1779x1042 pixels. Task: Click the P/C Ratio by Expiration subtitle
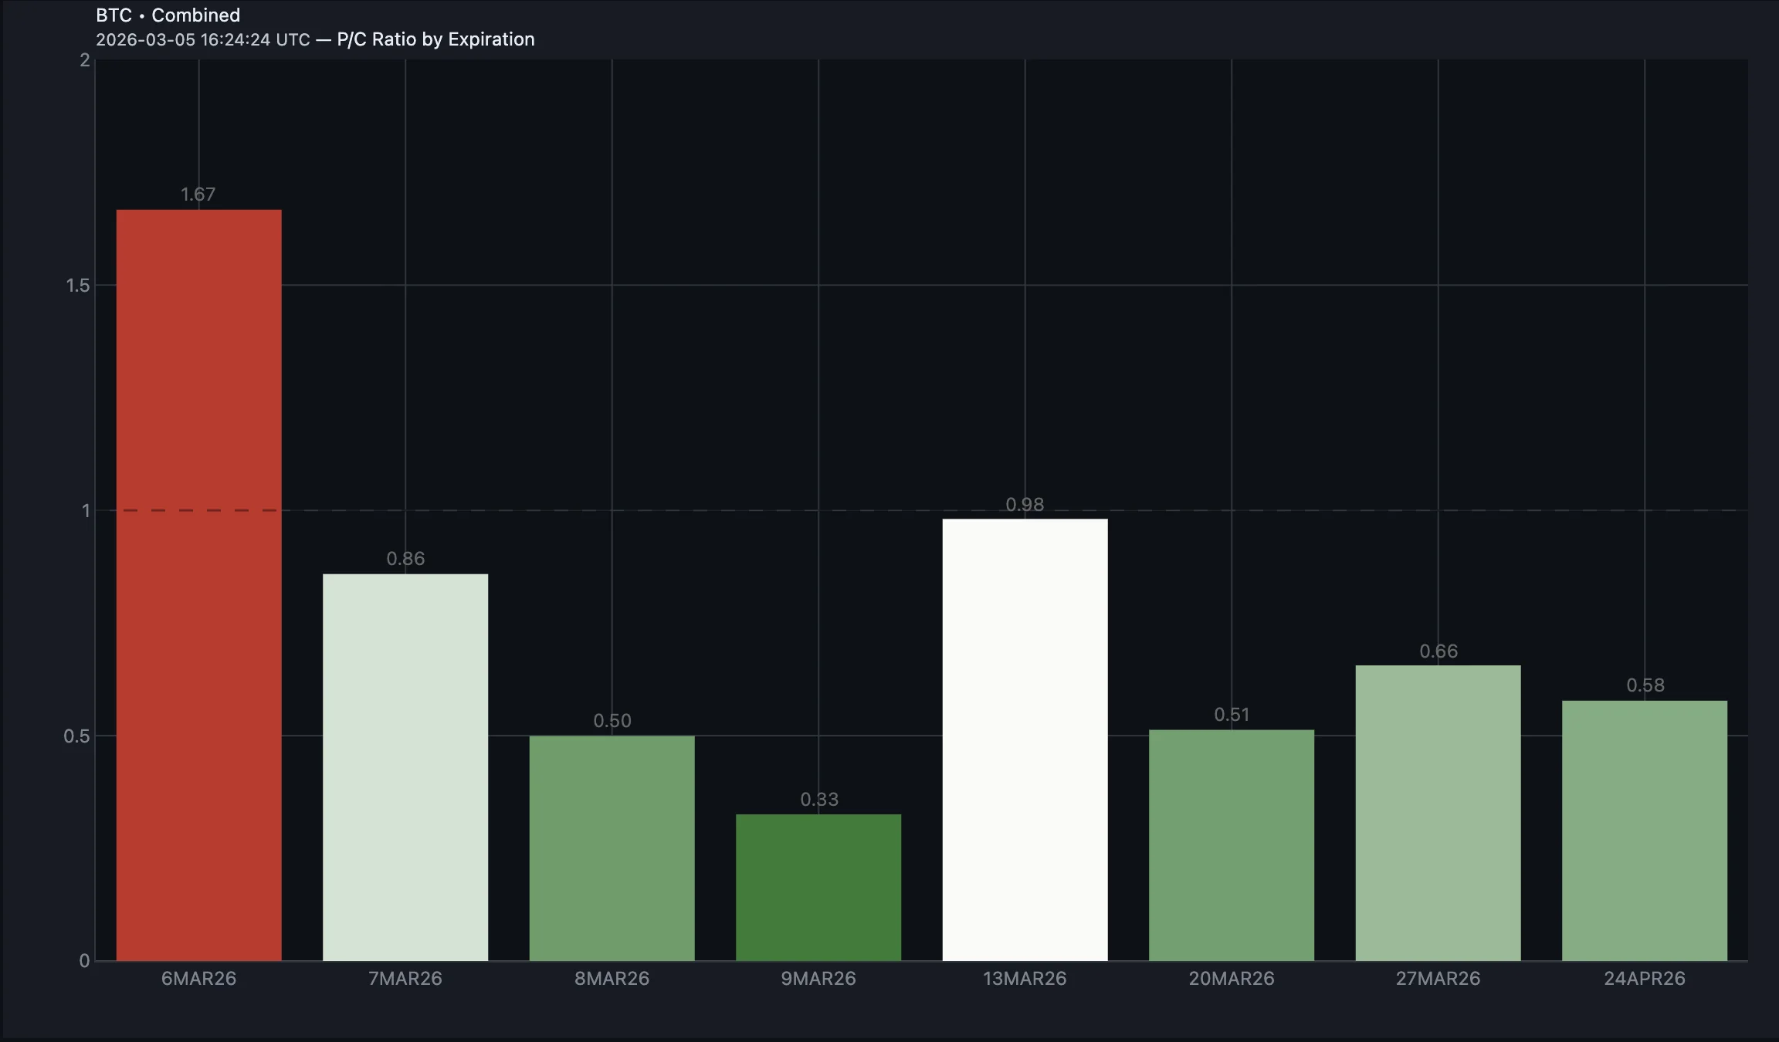click(x=435, y=39)
